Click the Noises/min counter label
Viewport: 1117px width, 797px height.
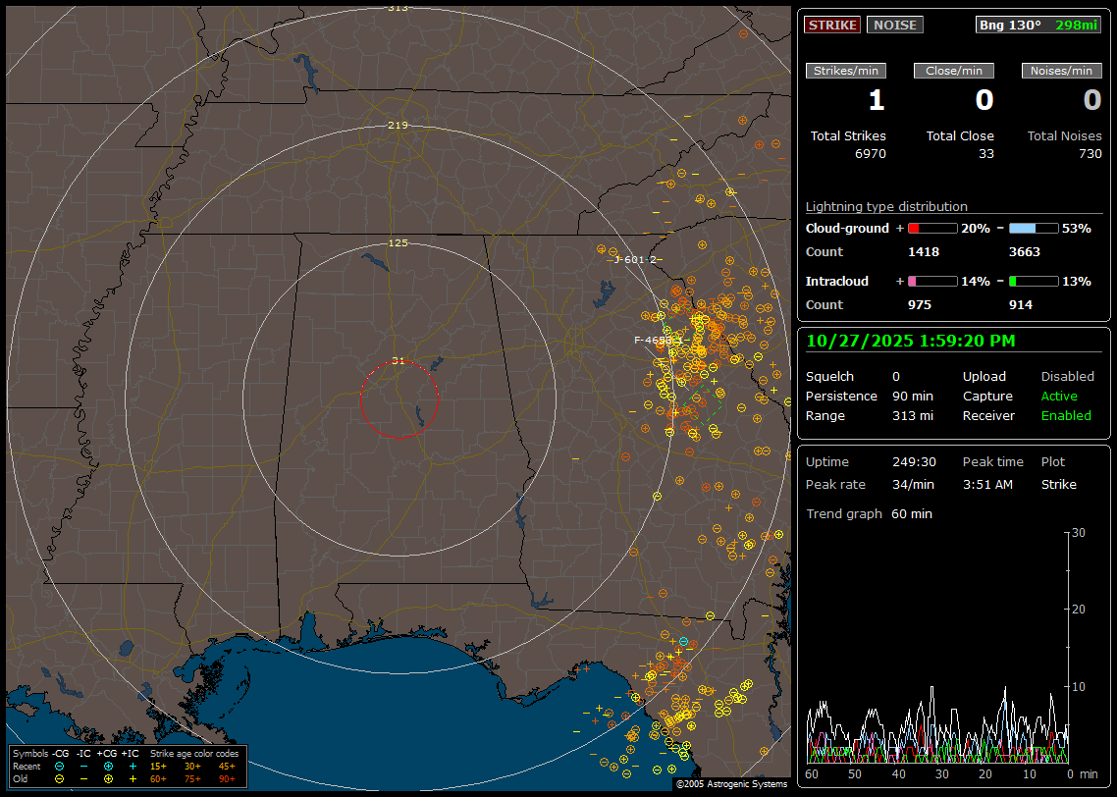[x=1061, y=71]
